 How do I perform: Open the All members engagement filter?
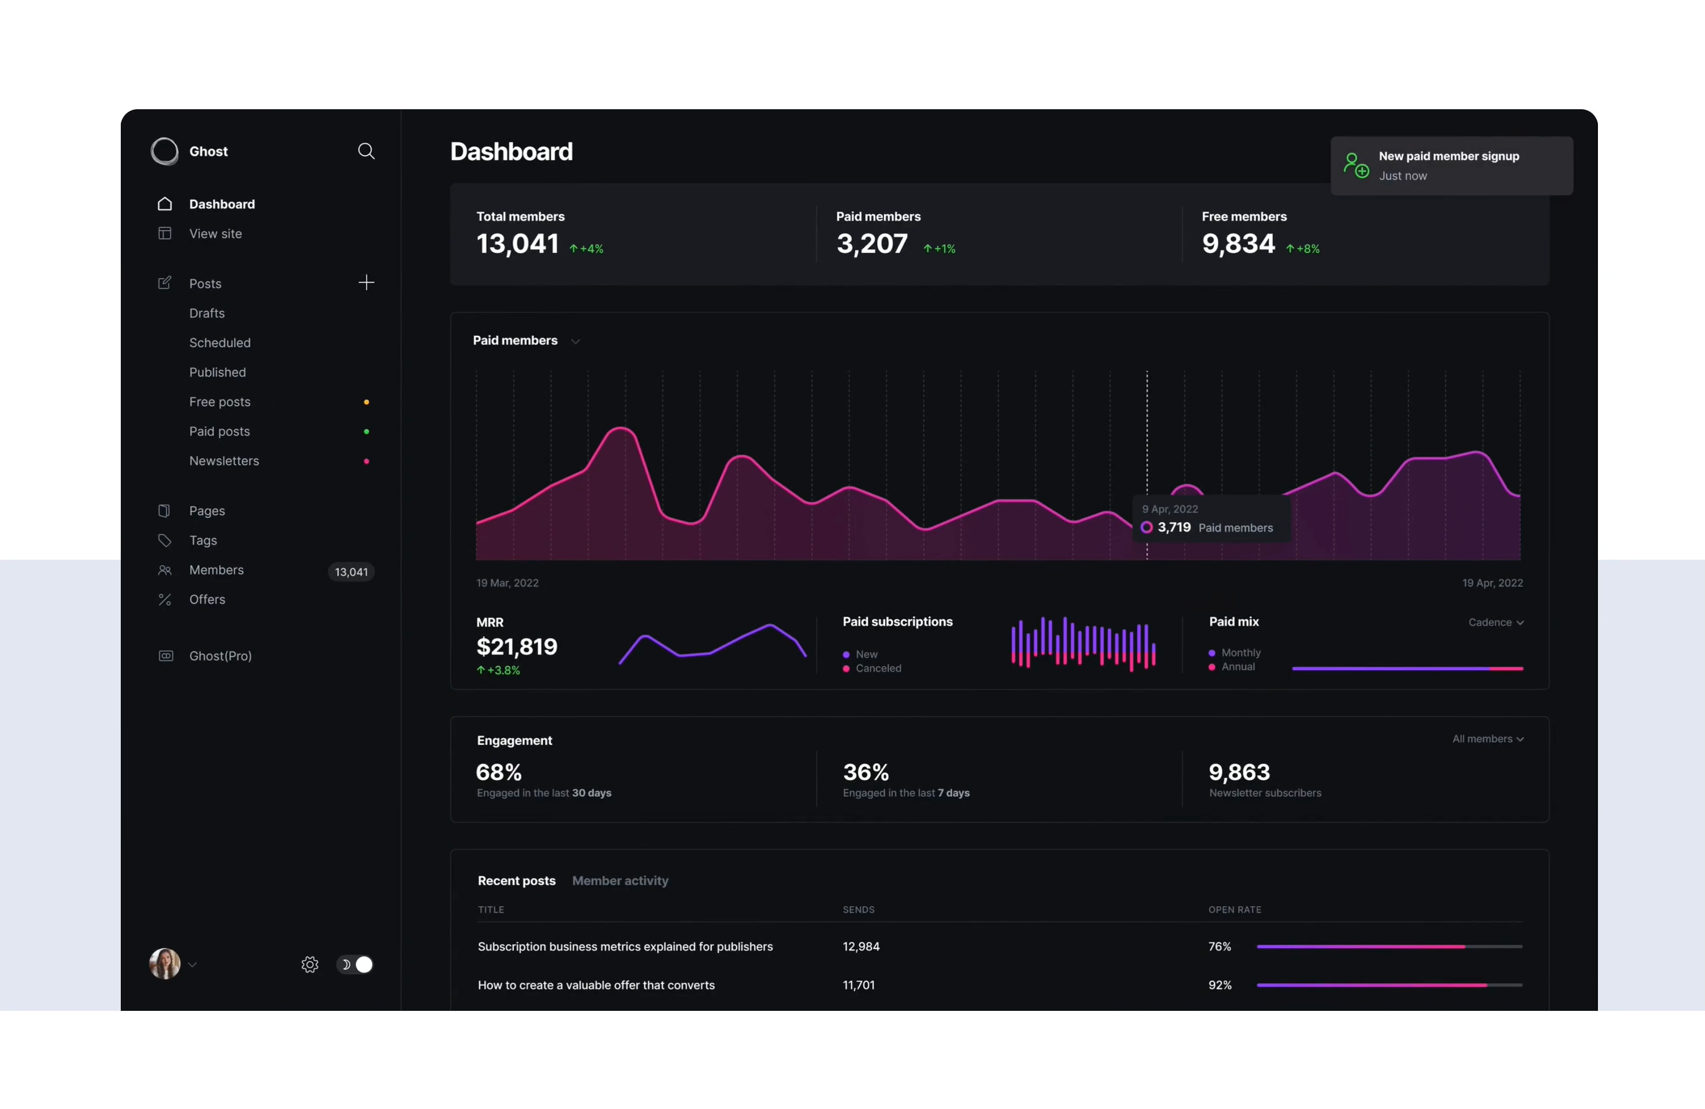1488,739
